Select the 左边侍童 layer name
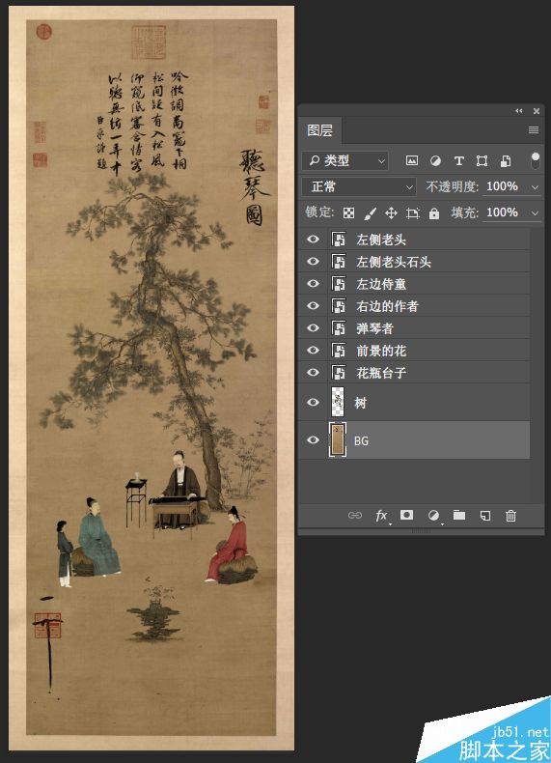The width and height of the screenshot is (551, 763). [381, 284]
